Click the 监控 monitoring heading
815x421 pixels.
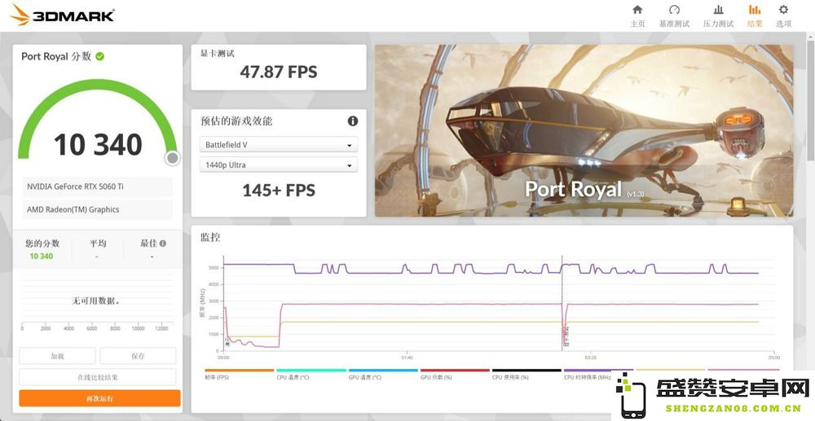(x=210, y=238)
